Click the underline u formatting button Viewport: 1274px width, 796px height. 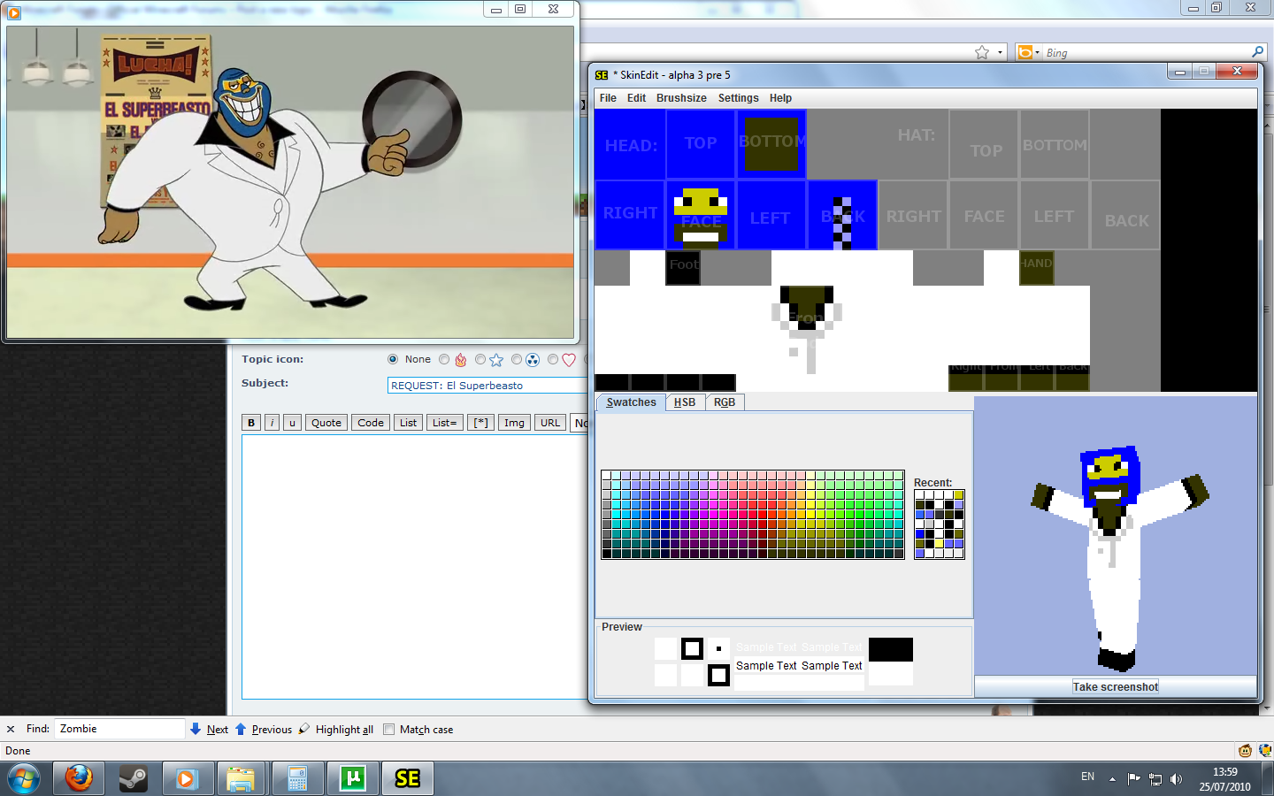click(292, 423)
